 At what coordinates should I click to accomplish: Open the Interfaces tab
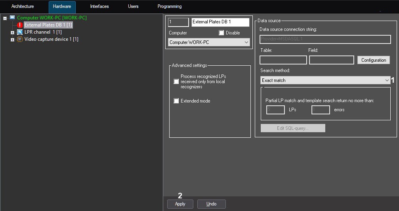click(99, 7)
